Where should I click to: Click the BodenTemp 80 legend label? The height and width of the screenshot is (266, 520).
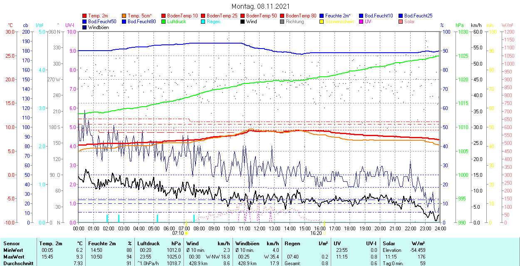point(301,16)
